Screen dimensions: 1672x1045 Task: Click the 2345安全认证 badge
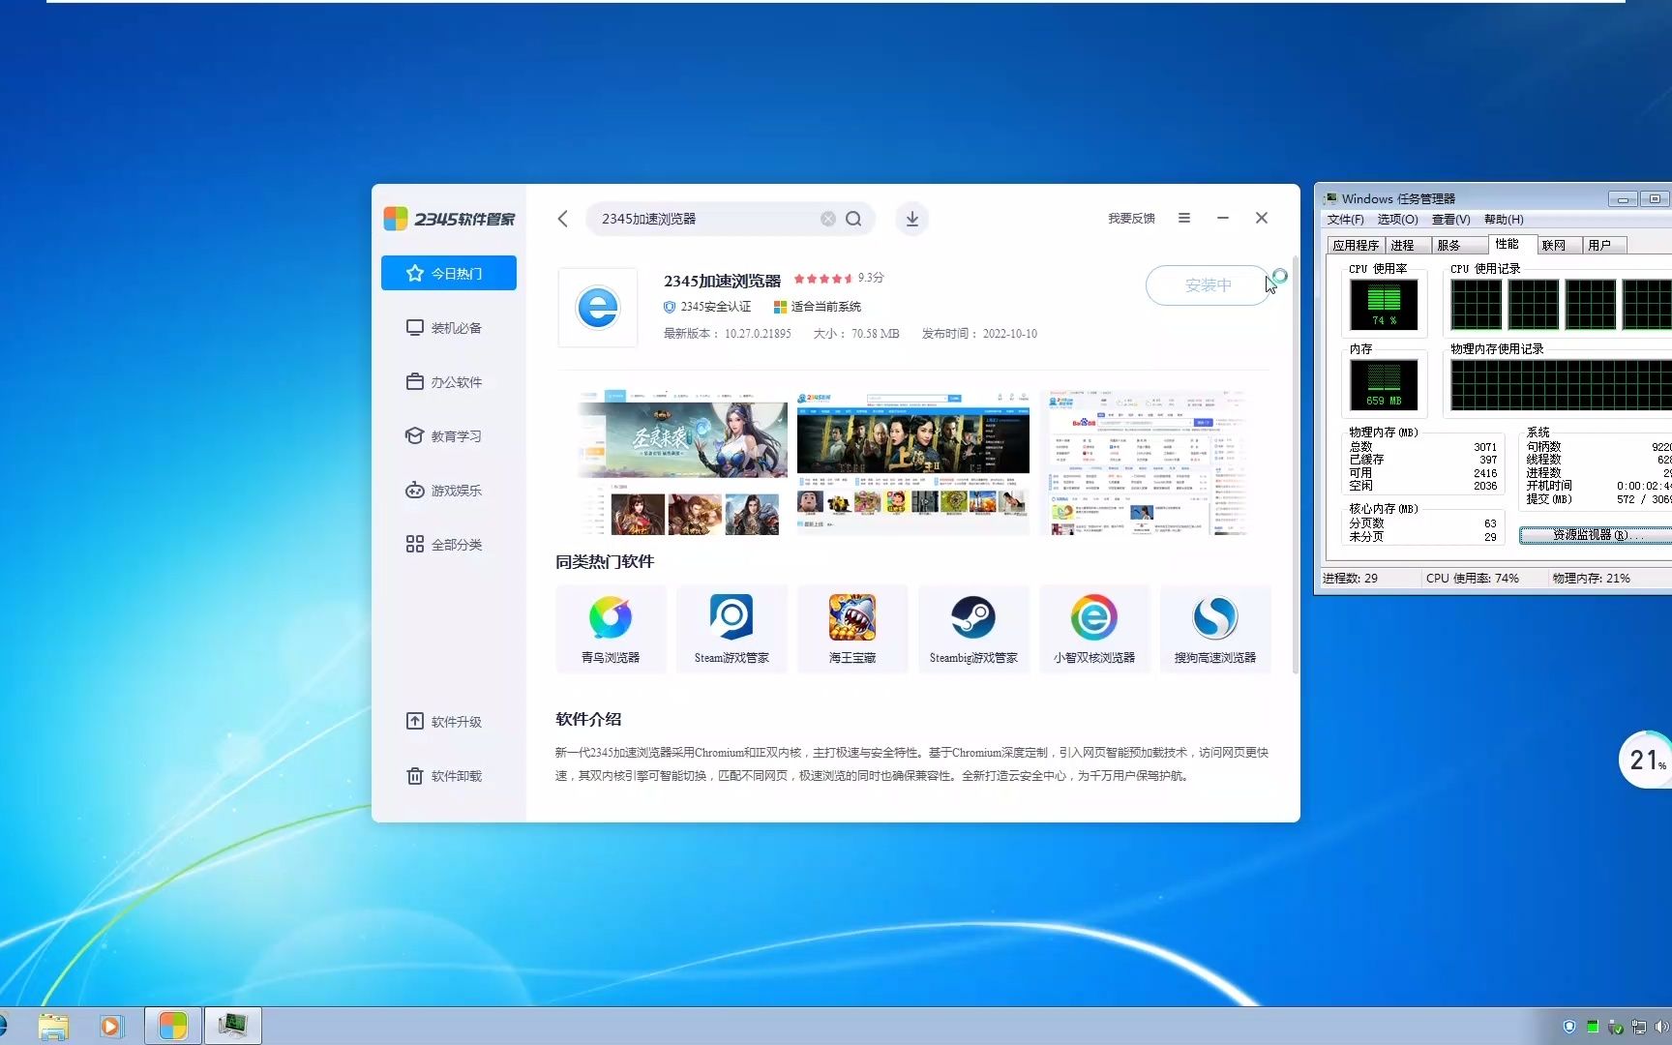tap(707, 307)
